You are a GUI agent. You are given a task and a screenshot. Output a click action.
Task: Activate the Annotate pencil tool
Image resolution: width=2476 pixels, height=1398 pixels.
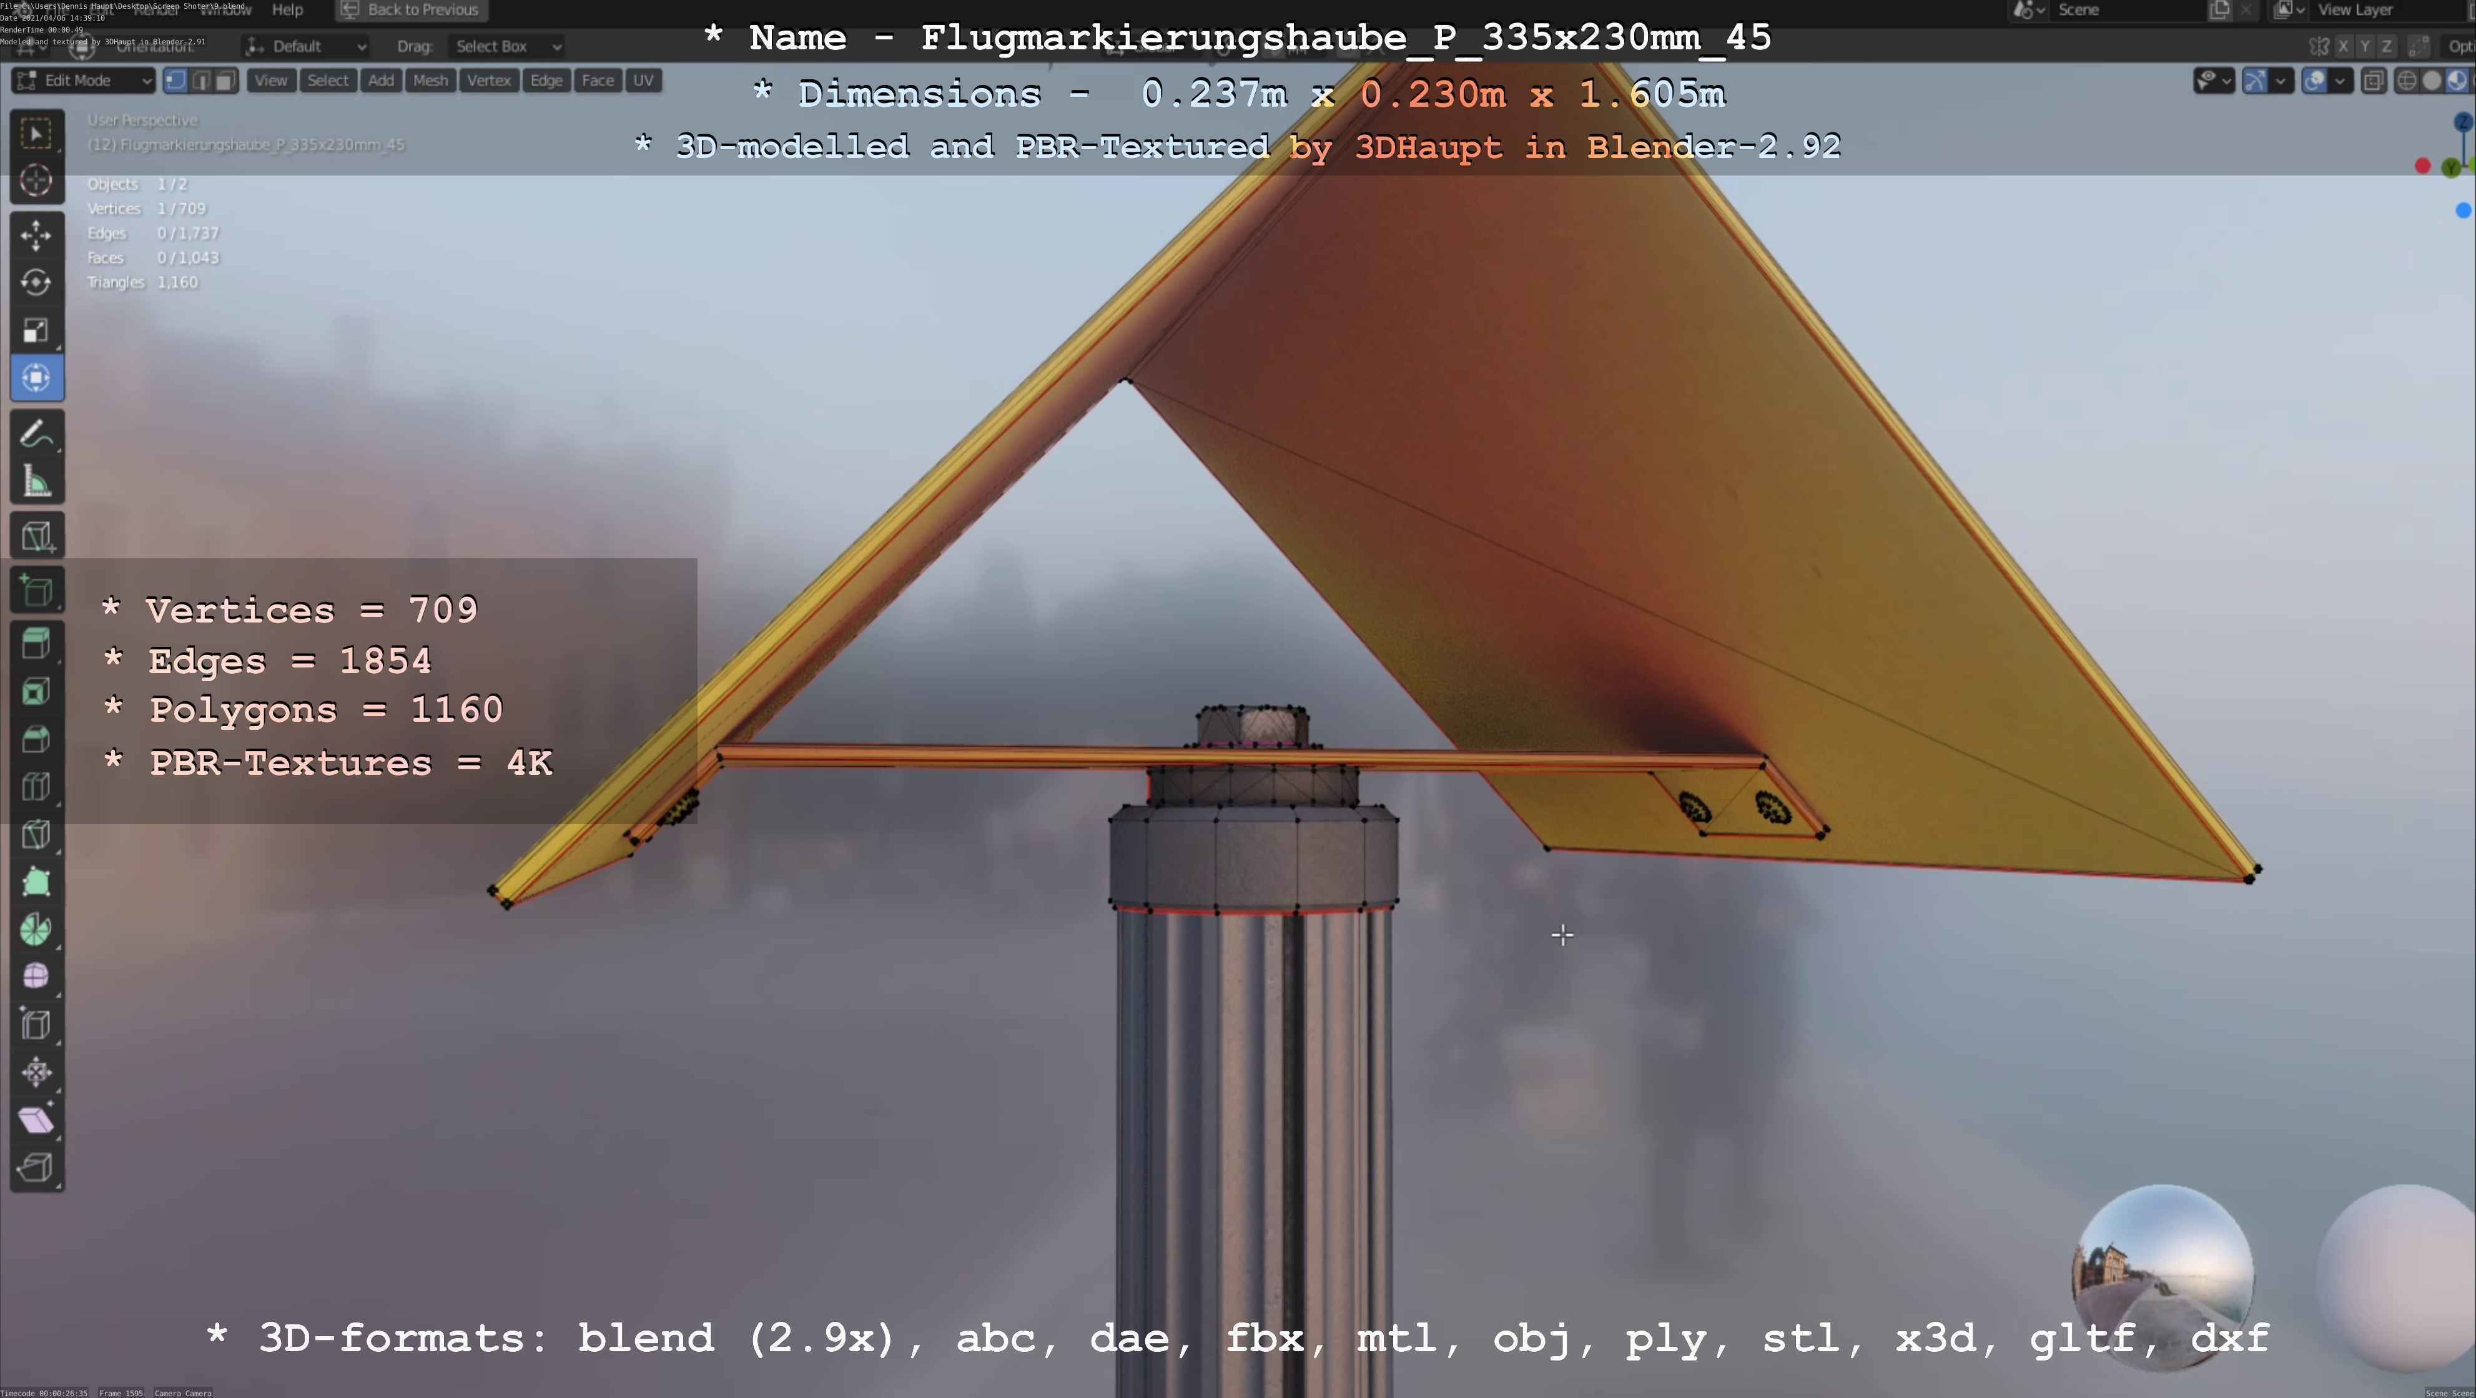coord(36,435)
